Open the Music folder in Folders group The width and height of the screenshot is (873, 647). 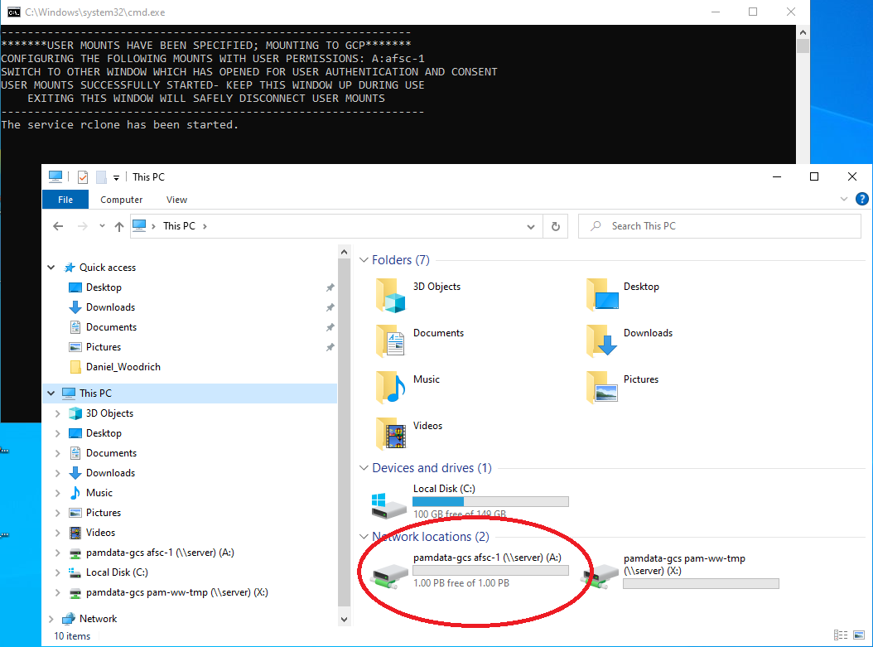[x=393, y=387]
